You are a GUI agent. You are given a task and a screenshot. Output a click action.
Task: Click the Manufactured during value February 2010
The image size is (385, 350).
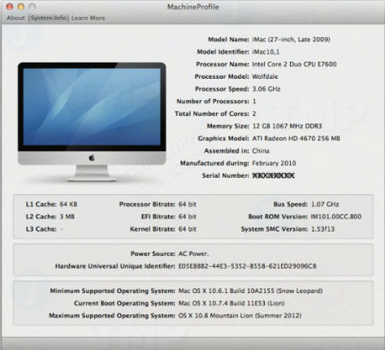point(274,163)
